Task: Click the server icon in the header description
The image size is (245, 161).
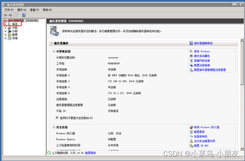Action: [x=55, y=31]
